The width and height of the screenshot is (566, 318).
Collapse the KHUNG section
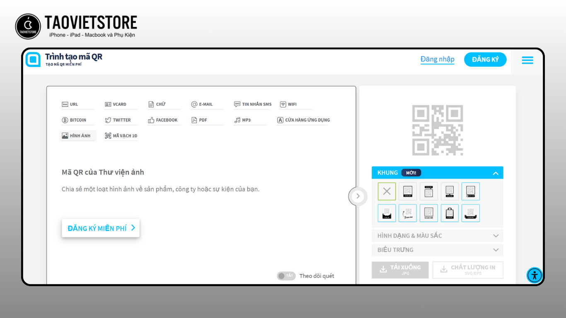point(495,173)
